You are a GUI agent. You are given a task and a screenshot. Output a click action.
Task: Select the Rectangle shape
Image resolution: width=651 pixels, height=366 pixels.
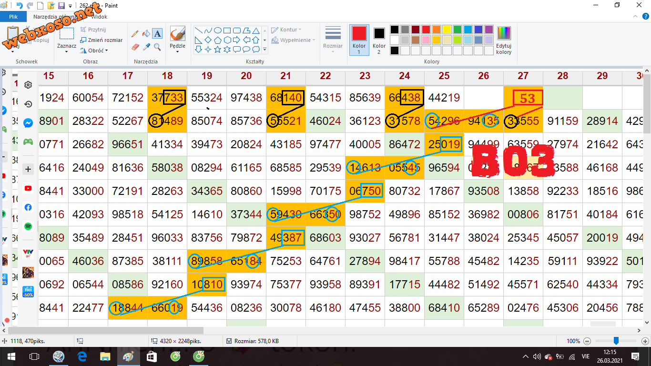coord(227,30)
